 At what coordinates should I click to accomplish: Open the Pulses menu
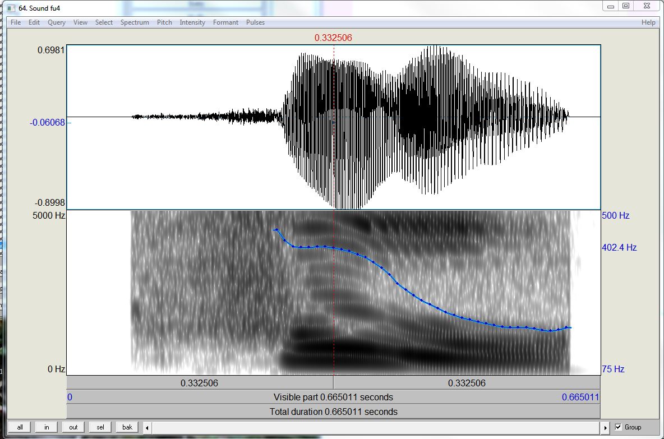255,22
